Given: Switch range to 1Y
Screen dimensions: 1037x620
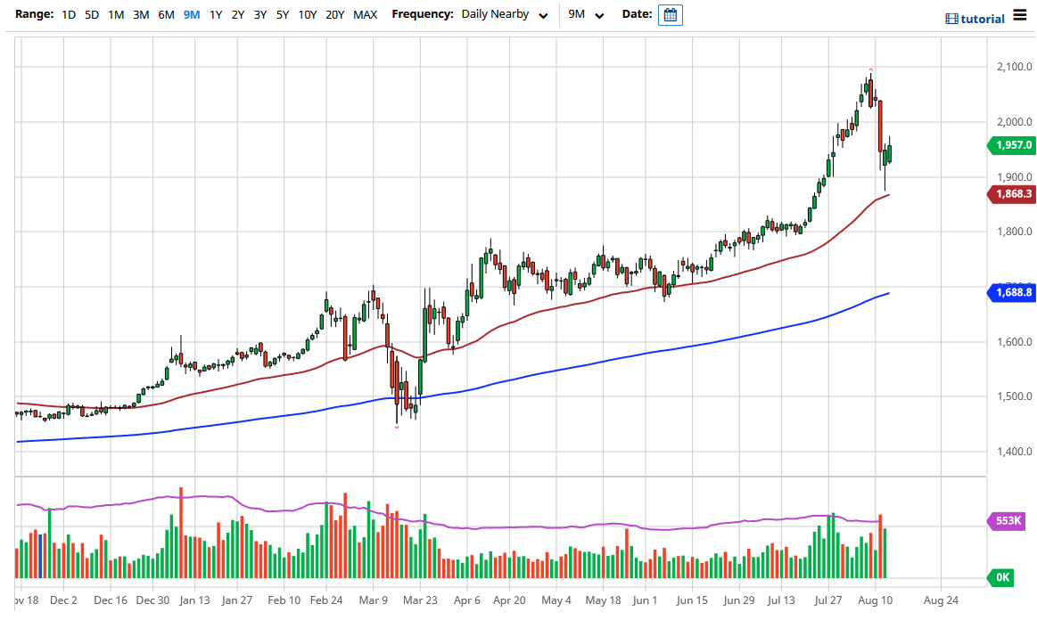Looking at the screenshot, I should point(216,15).
